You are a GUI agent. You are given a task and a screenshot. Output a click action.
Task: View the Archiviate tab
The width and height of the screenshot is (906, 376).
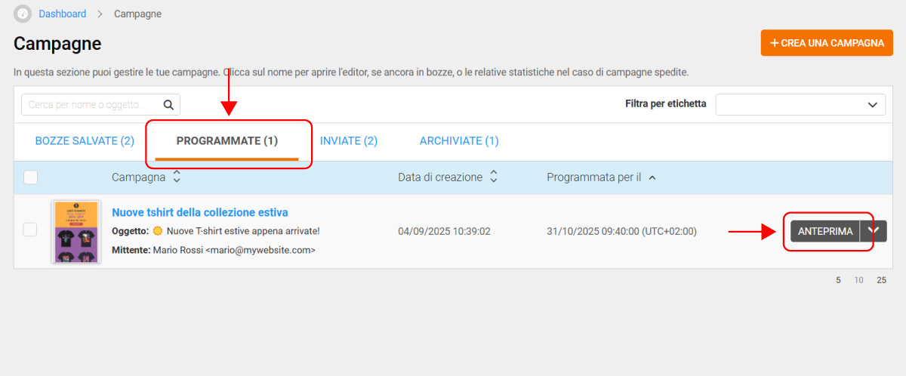click(x=459, y=141)
